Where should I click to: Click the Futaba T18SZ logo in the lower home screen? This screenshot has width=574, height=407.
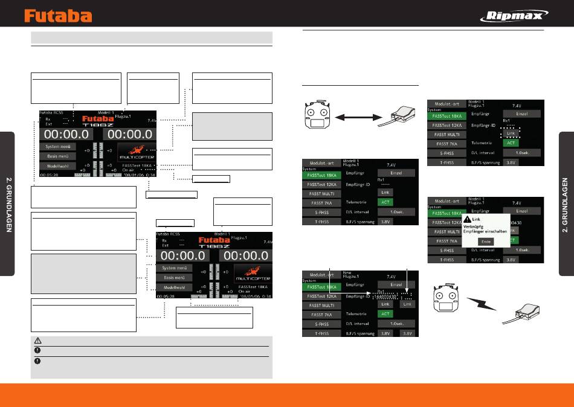[214, 243]
